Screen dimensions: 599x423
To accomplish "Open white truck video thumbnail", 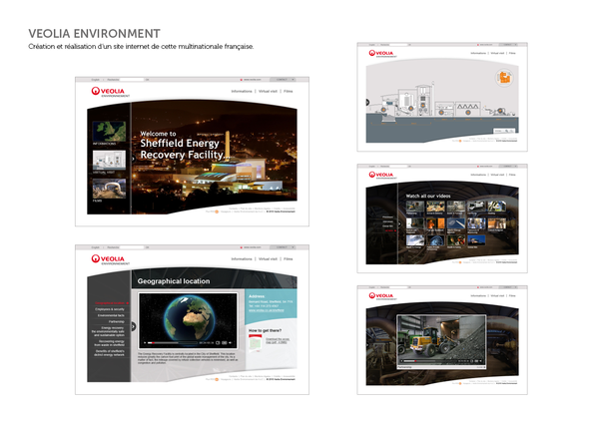I will (x=476, y=207).
